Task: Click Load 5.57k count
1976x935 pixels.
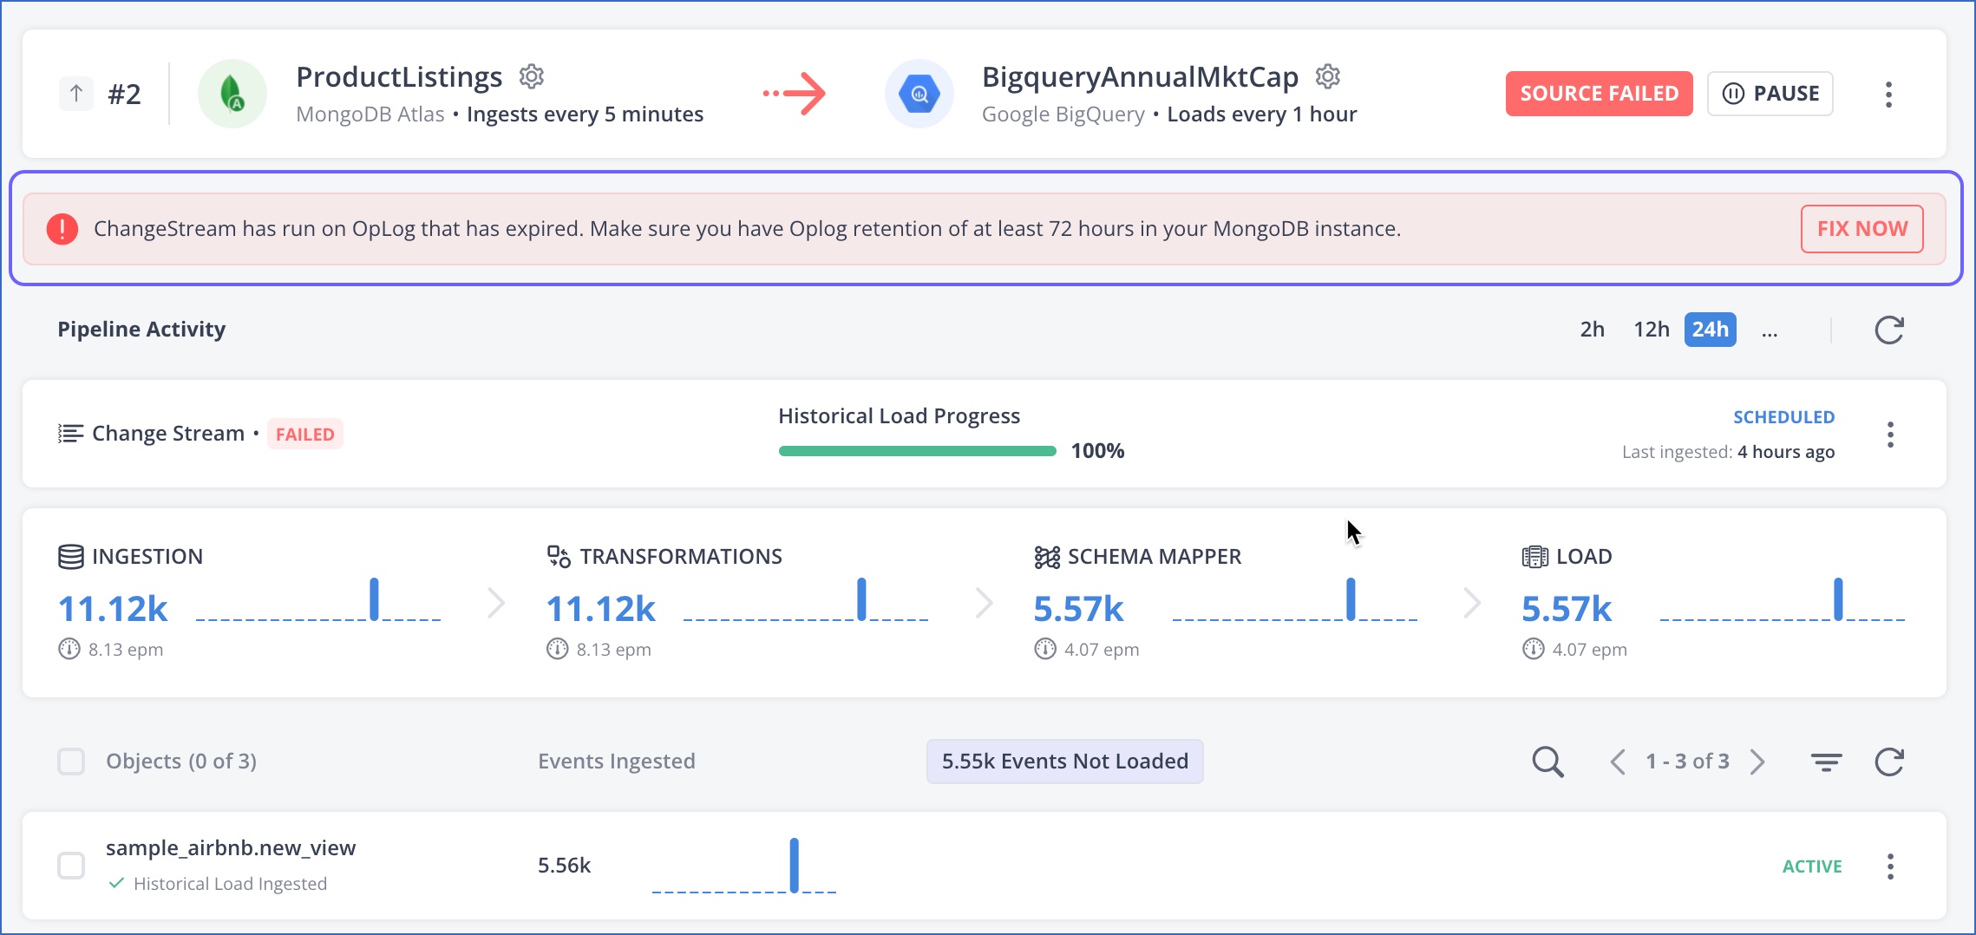Action: 1567,609
